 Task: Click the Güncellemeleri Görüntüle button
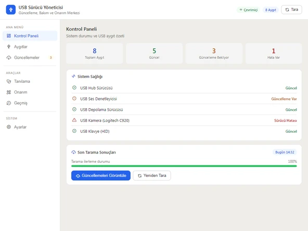click(x=101, y=175)
